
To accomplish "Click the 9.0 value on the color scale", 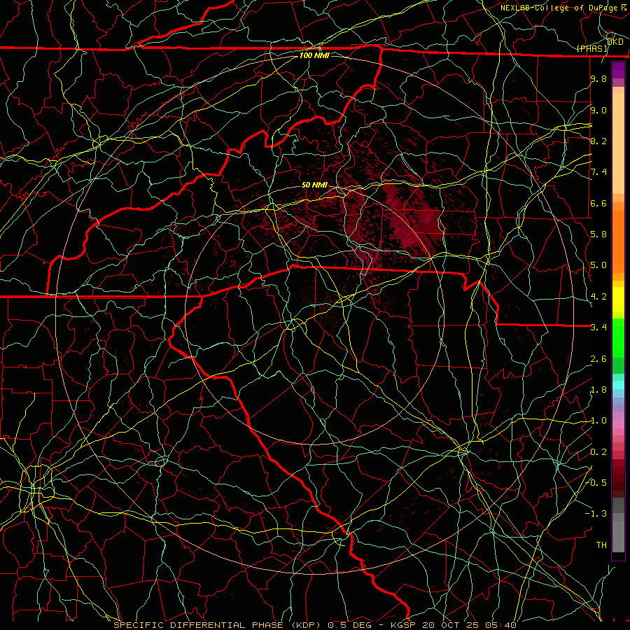I will point(598,110).
